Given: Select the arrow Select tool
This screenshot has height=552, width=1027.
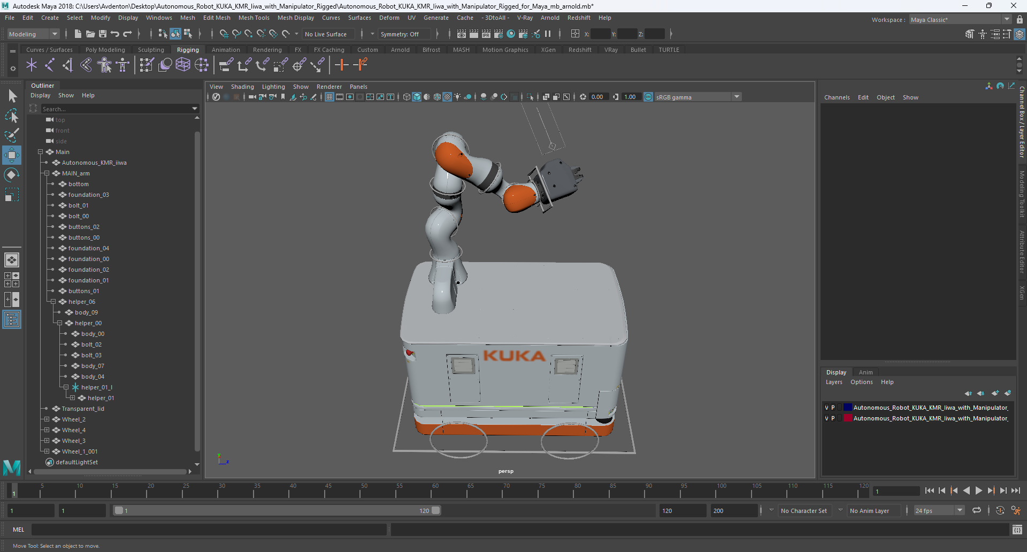Looking at the screenshot, I should click(12, 96).
